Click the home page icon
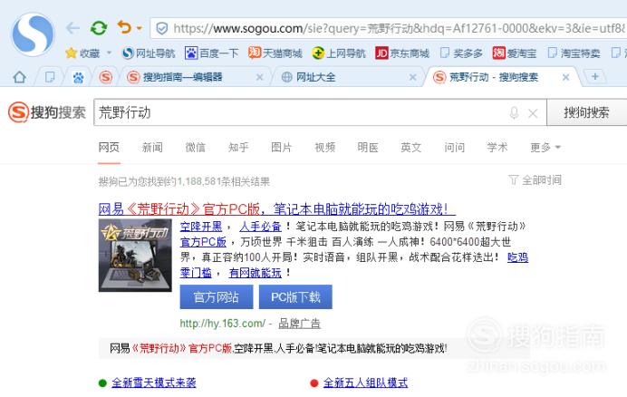Image resolution: width=627 pixels, height=397 pixels. pos(19,77)
